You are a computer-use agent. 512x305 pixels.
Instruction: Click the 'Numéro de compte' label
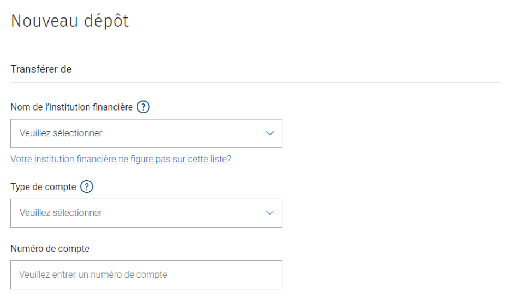tap(50, 248)
